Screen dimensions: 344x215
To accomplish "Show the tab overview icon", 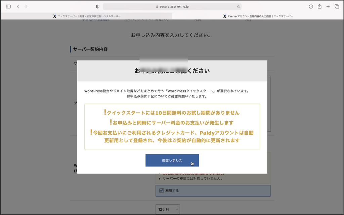I will [337, 7].
